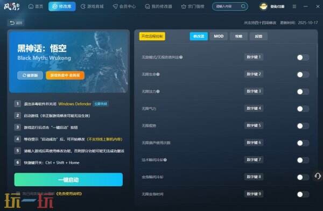The height and width of the screenshot is (211, 323).
Task: Click help icon beside 数字键 2 row label
Action: (158, 74)
